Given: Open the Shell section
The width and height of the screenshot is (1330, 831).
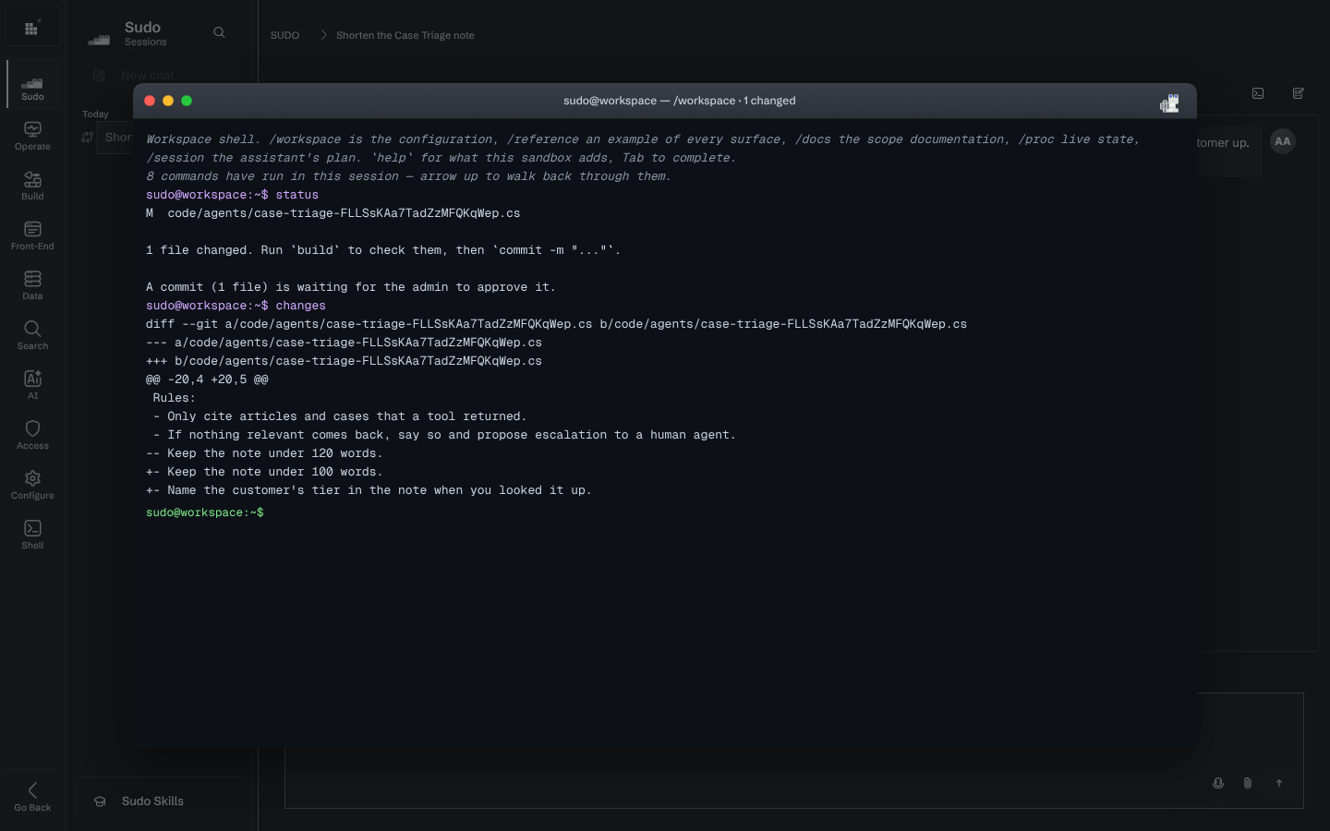Looking at the screenshot, I should pos(32,535).
